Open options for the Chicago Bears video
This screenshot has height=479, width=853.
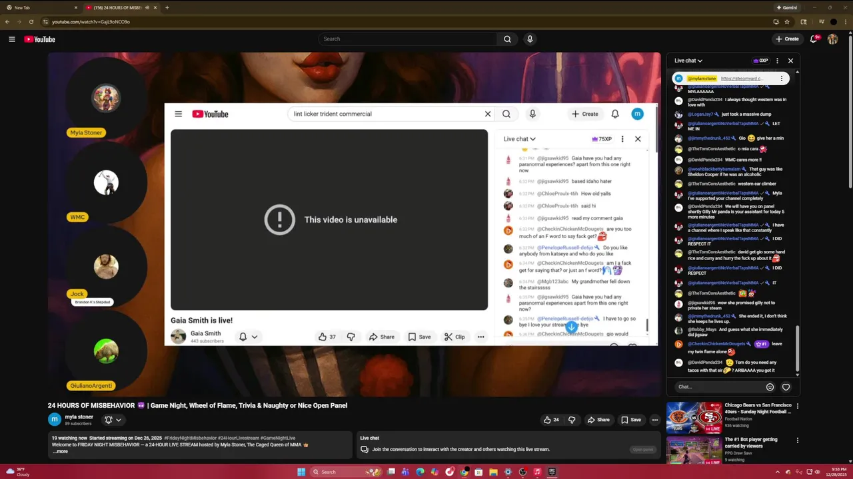(797, 406)
